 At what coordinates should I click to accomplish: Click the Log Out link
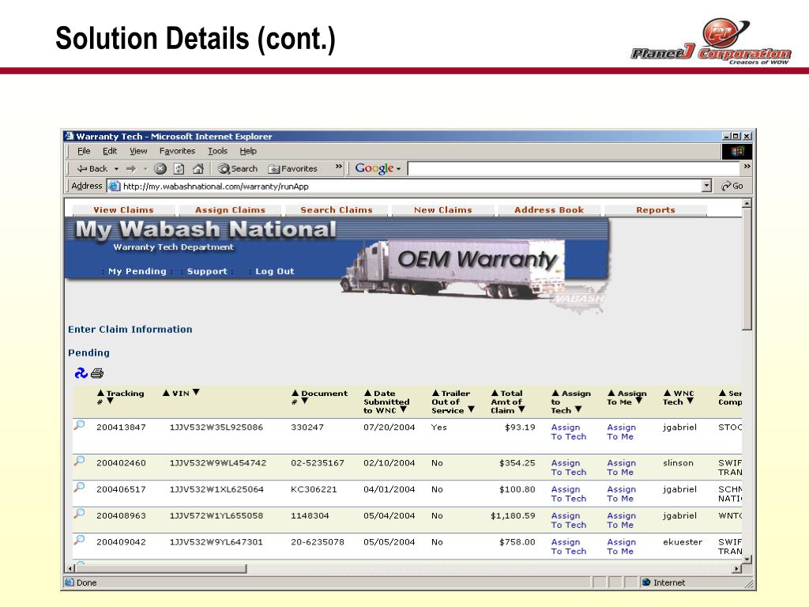[274, 271]
